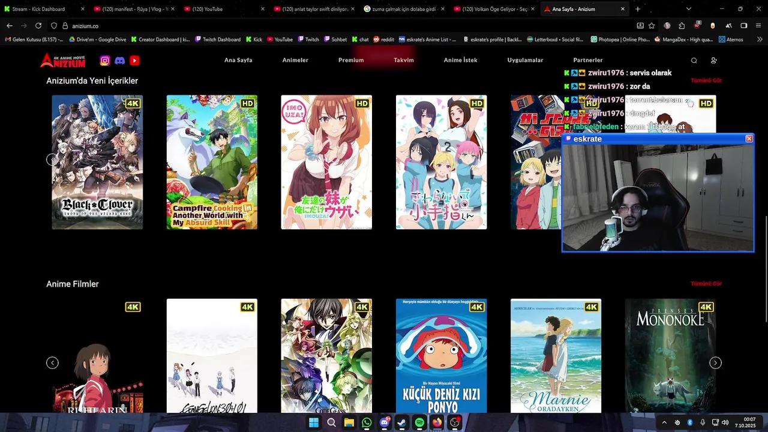Open the Evangelion 3.0+1.0 movie poster
Image resolution: width=768 pixels, height=432 pixels.
(212, 356)
